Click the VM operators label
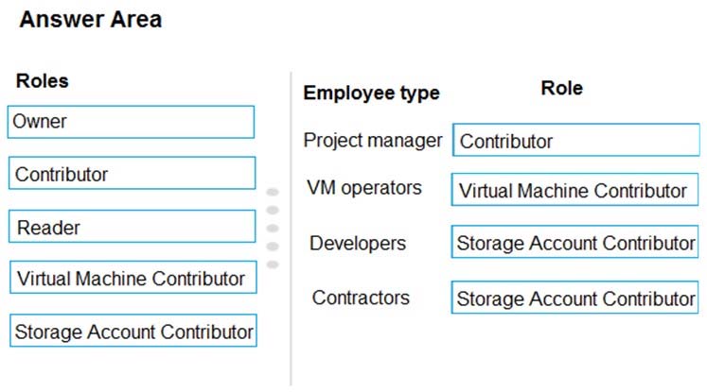This screenshot has height=392, width=707. (364, 188)
